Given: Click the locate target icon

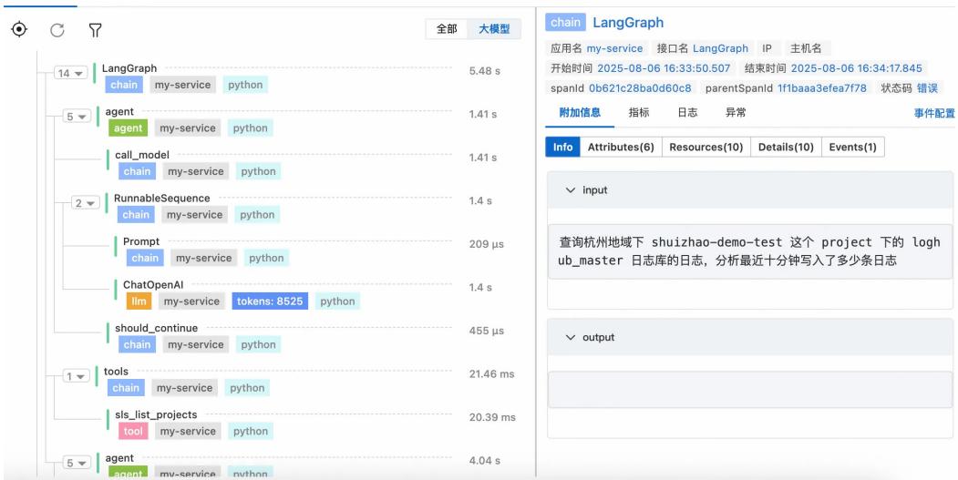Looking at the screenshot, I should click(x=17, y=29).
